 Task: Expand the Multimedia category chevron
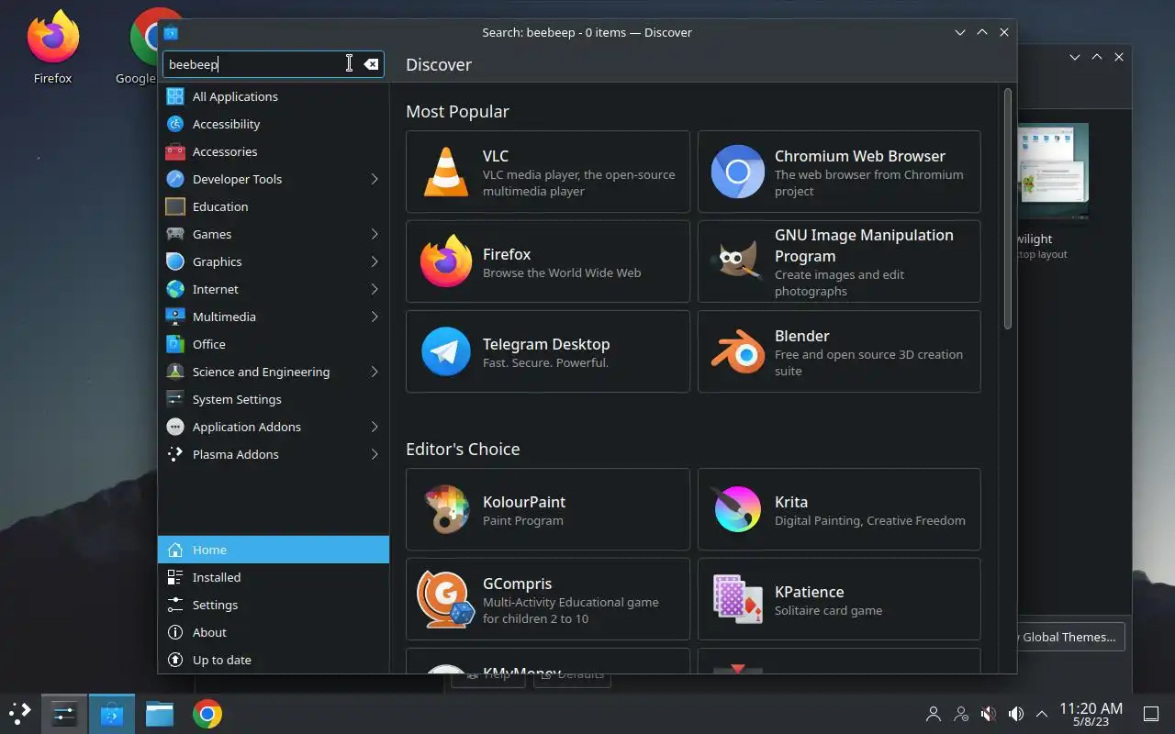(x=375, y=317)
